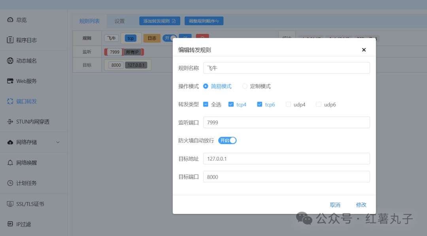Click 调整规则顺序 button

click(x=204, y=21)
